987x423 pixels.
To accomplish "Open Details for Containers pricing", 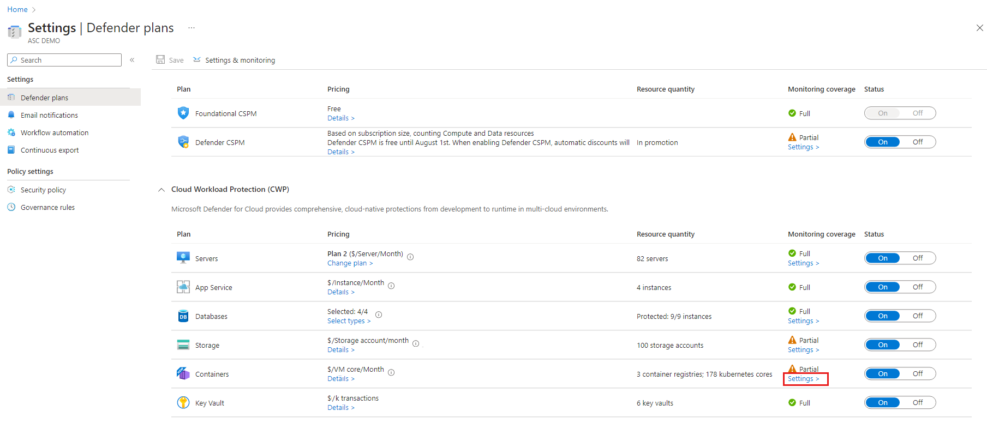I will coord(341,379).
